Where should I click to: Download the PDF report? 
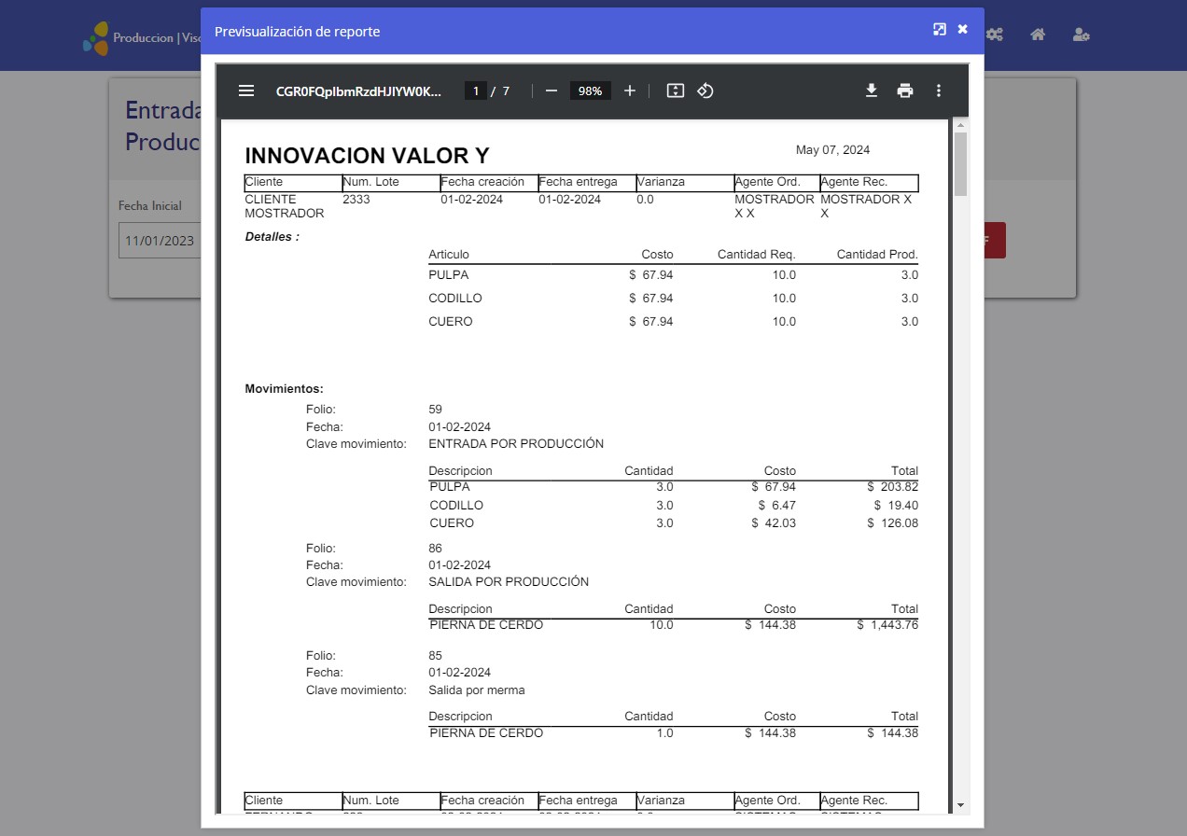point(872,91)
